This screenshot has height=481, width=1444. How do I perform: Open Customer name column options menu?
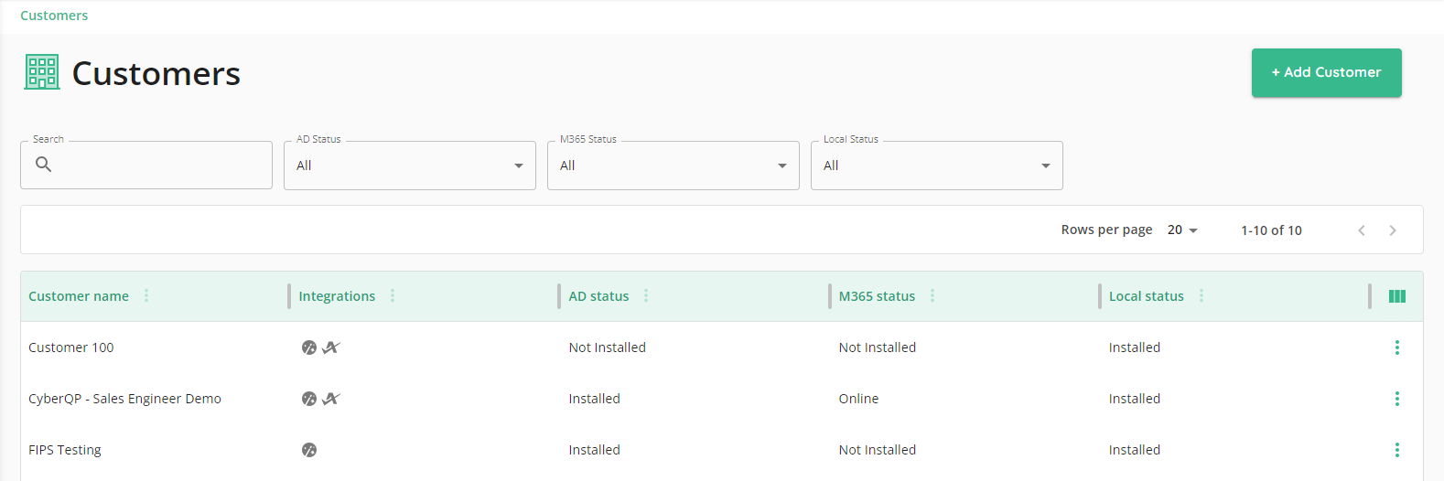tap(146, 295)
